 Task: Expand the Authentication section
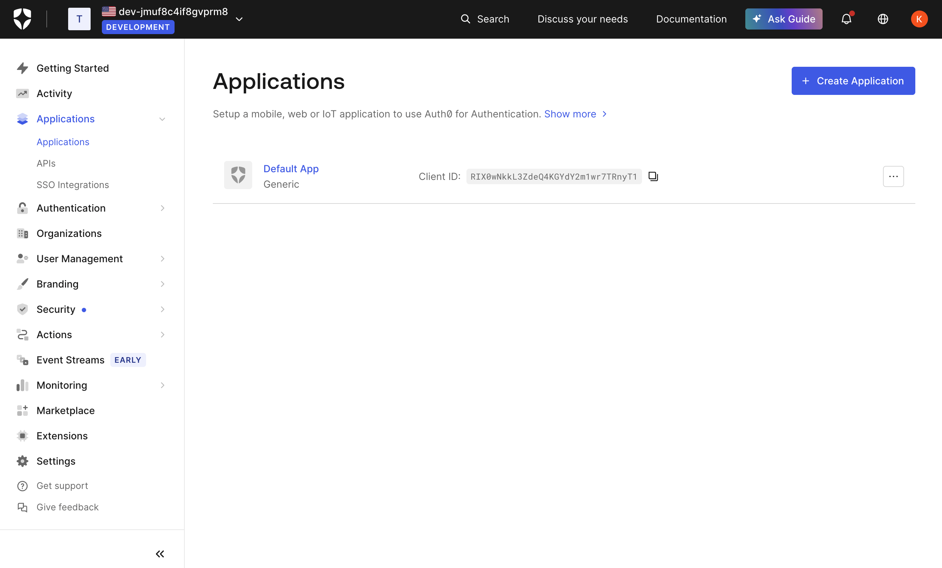[x=162, y=208]
